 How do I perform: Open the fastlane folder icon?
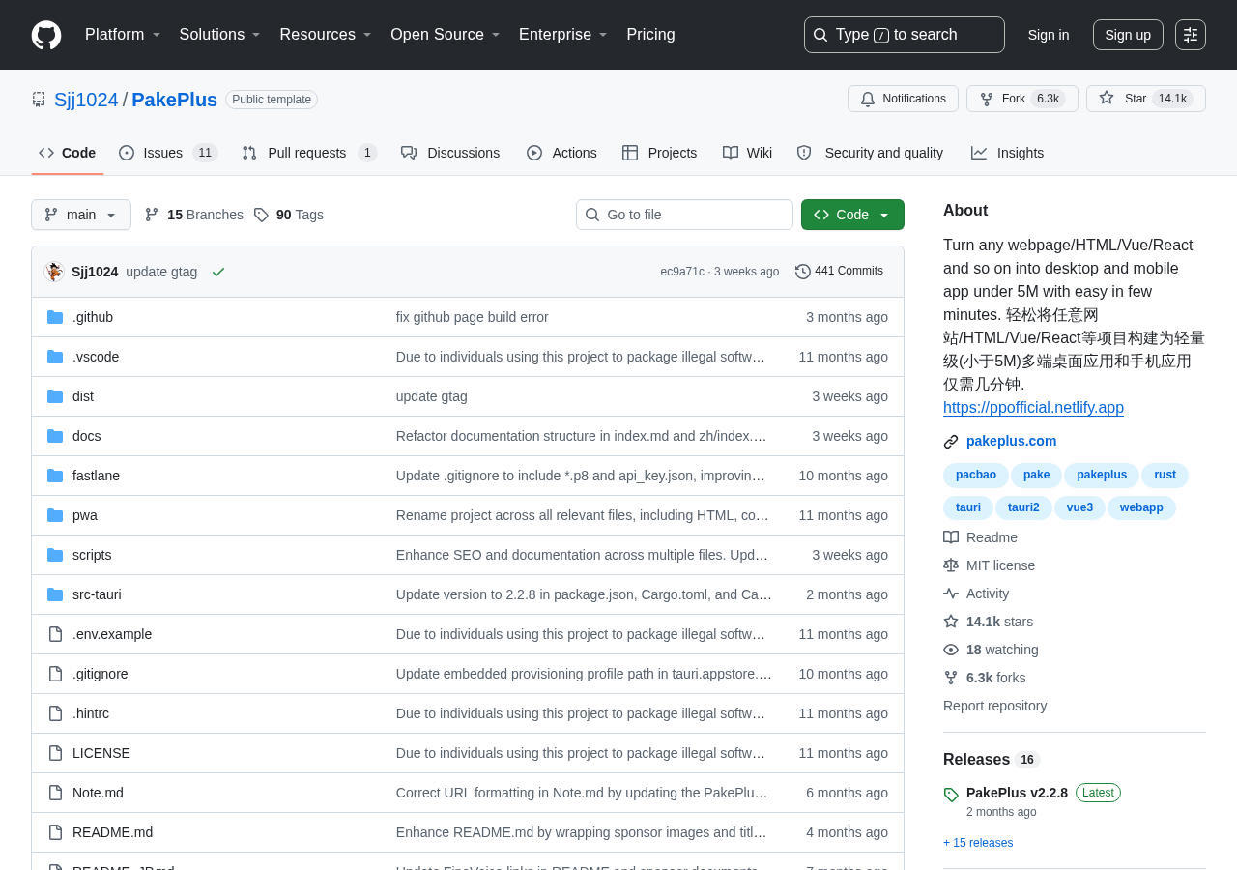click(x=55, y=476)
